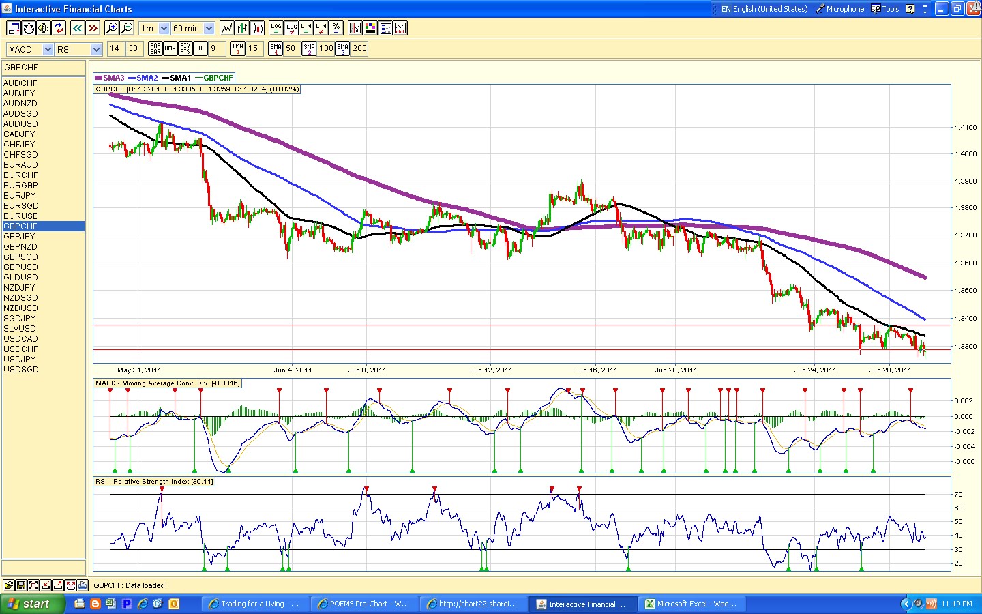Click the zoom out magnifier icon
Viewport: 982px width, 614px height.
(x=127, y=28)
